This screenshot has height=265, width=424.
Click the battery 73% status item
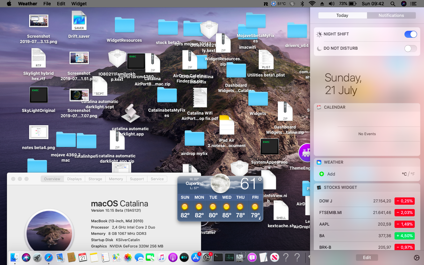(x=348, y=4)
